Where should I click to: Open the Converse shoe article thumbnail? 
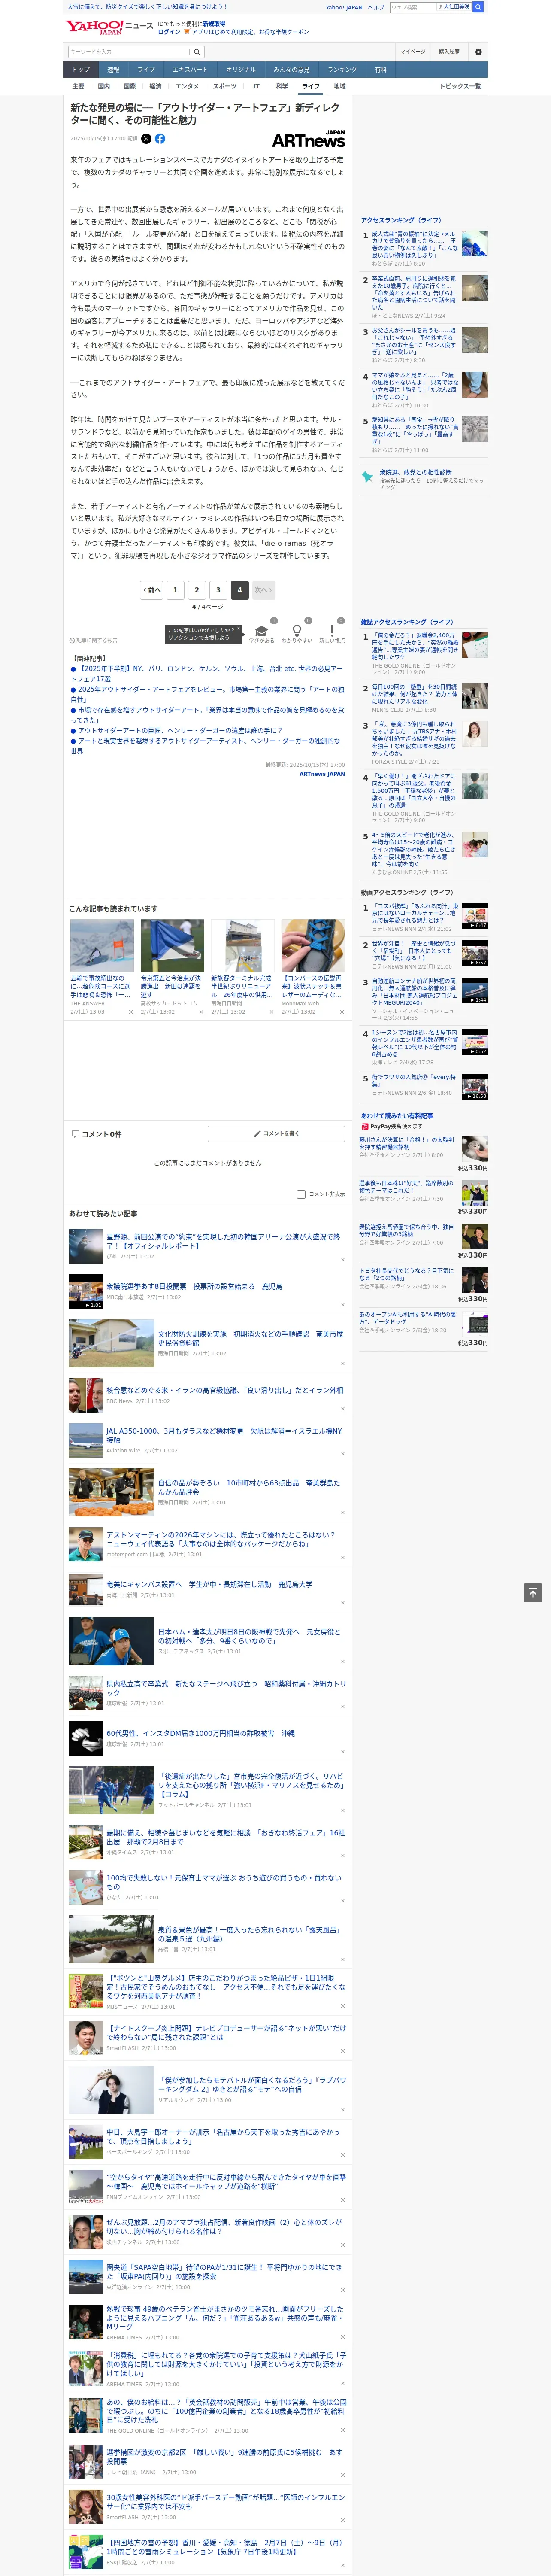[313, 945]
